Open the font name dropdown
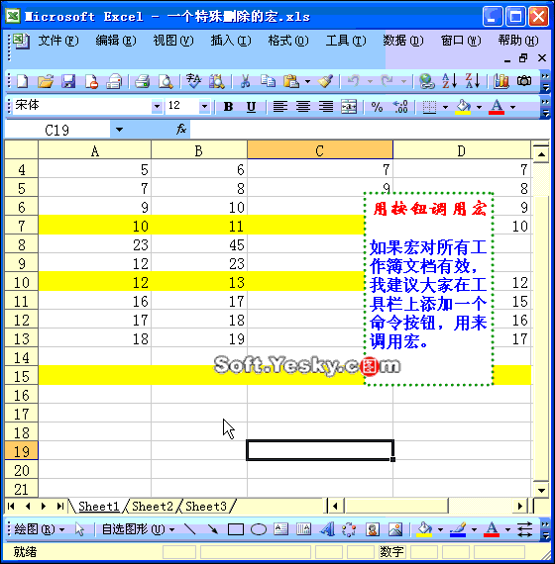 point(157,107)
